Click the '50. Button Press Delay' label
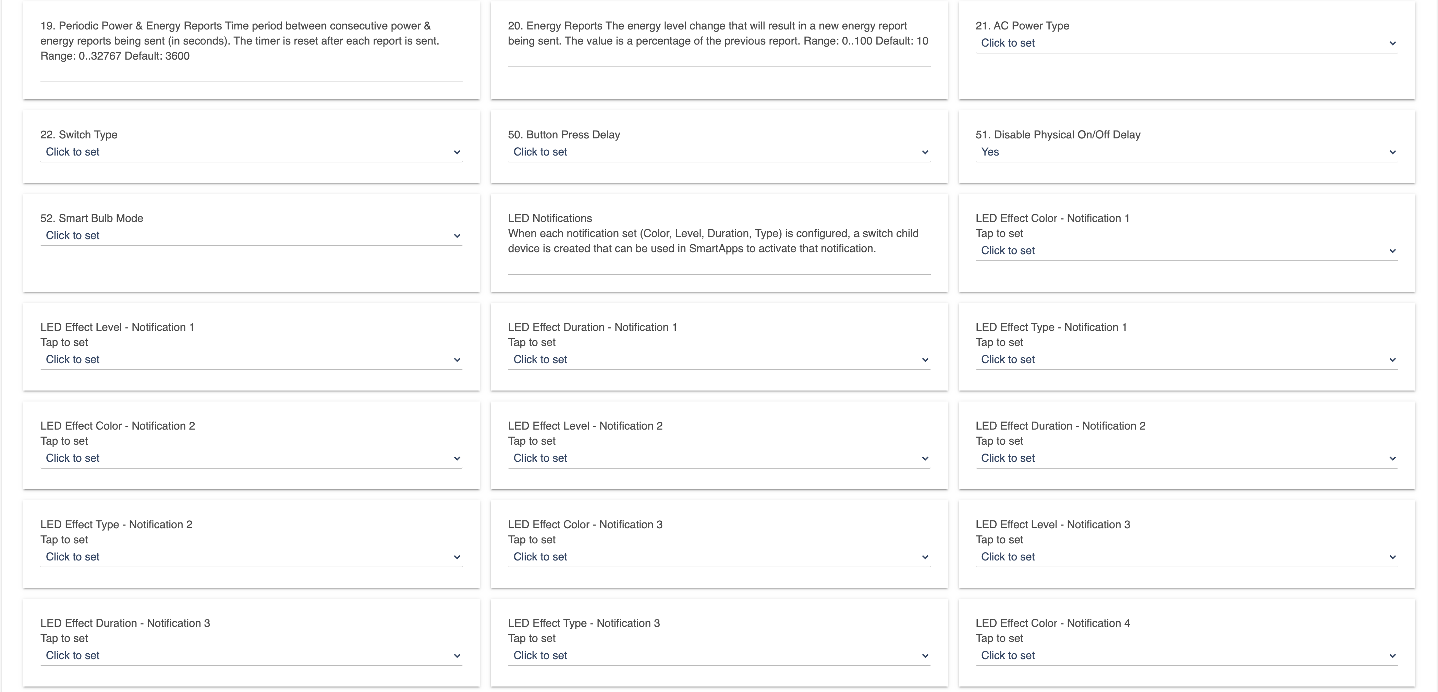Screen dimensions: 1438x692 pos(564,135)
